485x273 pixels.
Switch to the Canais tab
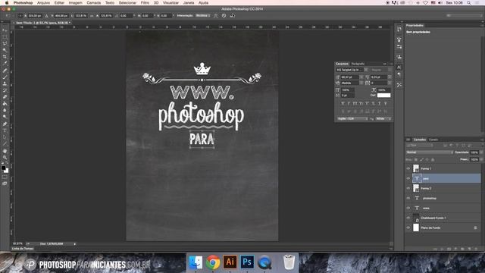coord(433,140)
